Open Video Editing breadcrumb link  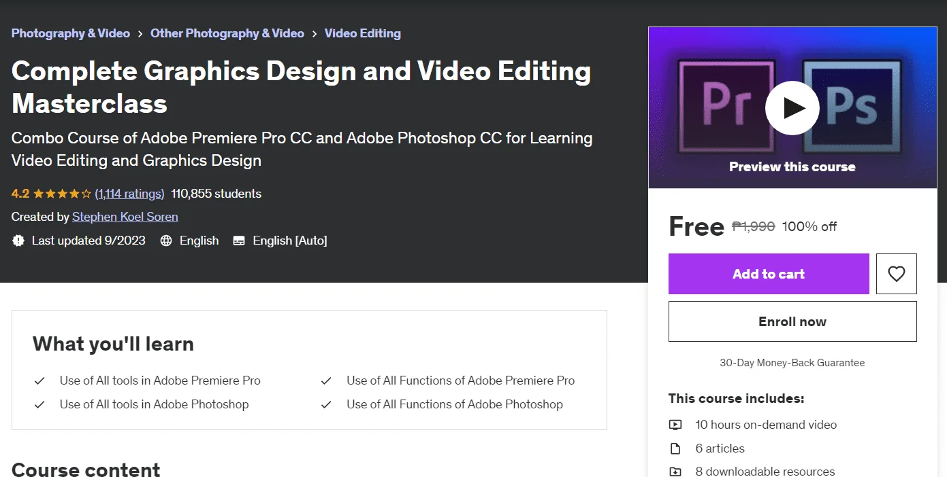tap(363, 33)
